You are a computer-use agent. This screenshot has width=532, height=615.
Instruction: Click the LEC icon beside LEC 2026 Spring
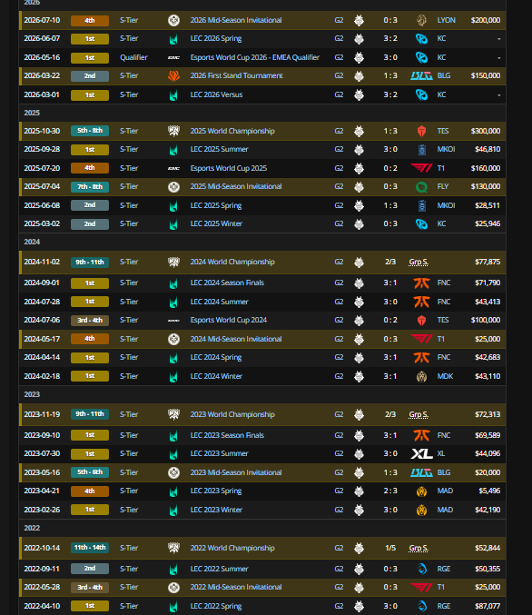pos(173,39)
